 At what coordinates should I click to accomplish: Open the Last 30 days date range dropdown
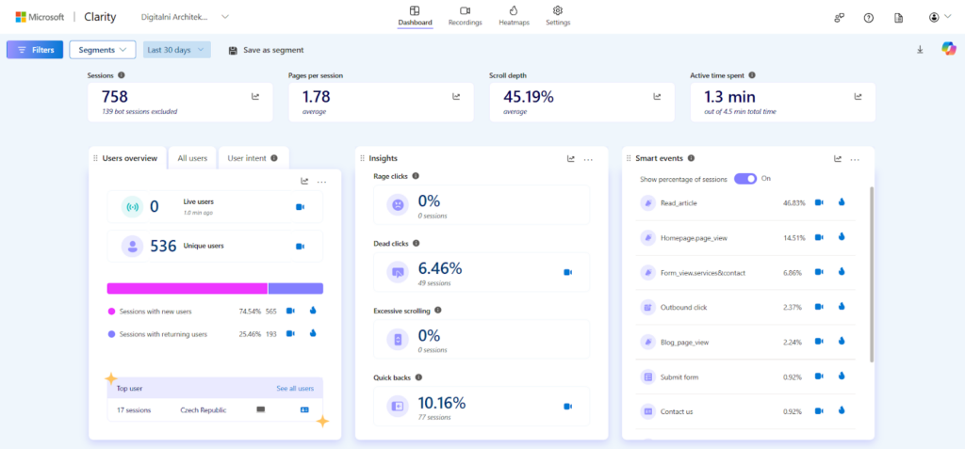(176, 50)
